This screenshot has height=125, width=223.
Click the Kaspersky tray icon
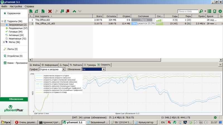[169, 122]
